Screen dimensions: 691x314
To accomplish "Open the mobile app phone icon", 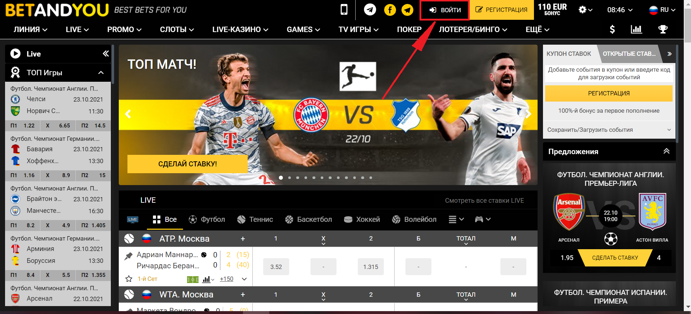I will (x=344, y=10).
